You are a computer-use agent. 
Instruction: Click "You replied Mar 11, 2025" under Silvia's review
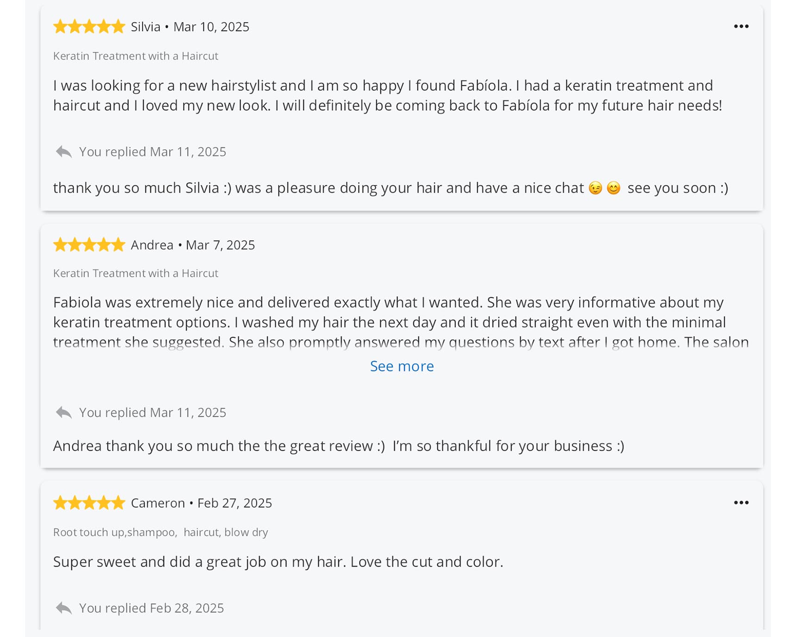point(152,152)
